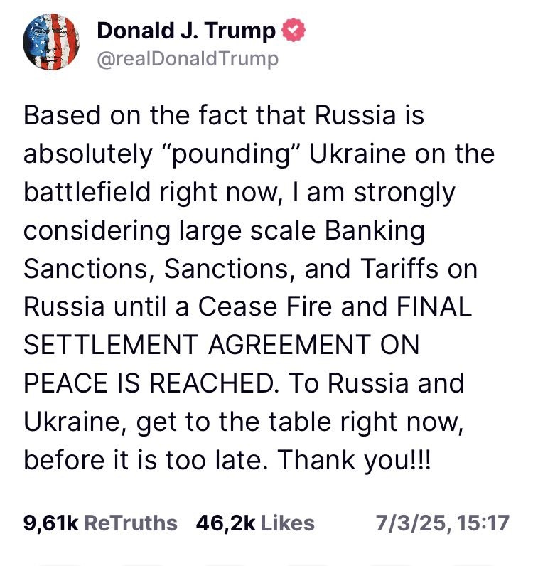Viewport: 533px width, 566px height.
Task: Visit the @realDonaldTrump handle link
Action: 188,59
